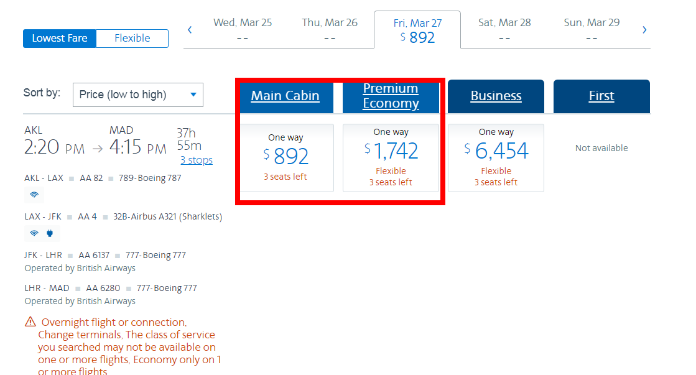
Task: Click the red warning triangle icon
Action: point(30,322)
